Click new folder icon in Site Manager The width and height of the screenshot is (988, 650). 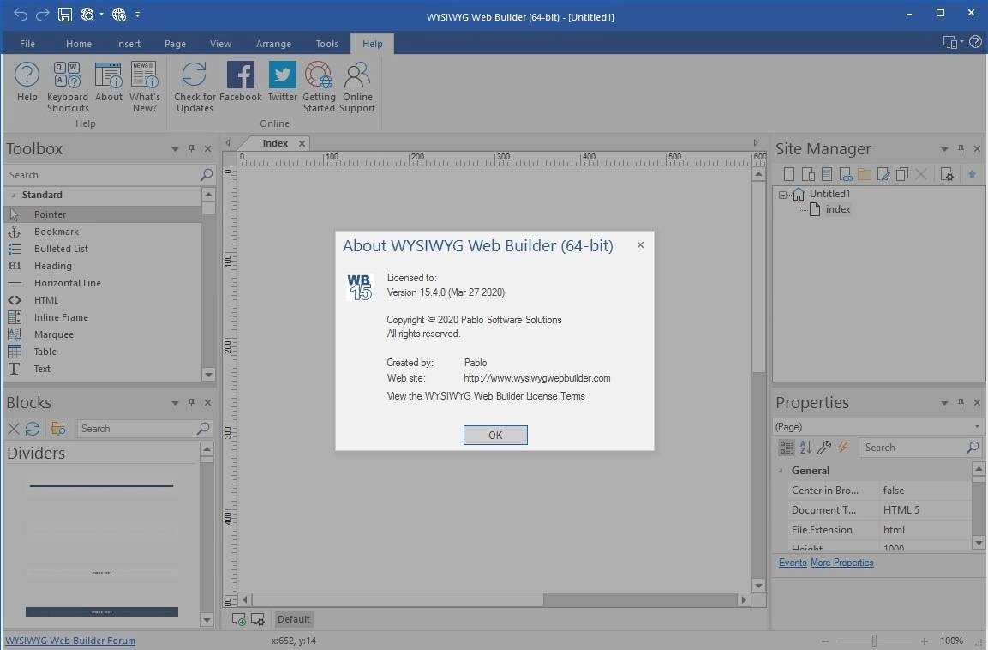tap(865, 174)
